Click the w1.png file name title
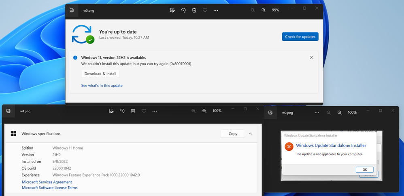This screenshot has width=404, height=196. tap(26, 112)
